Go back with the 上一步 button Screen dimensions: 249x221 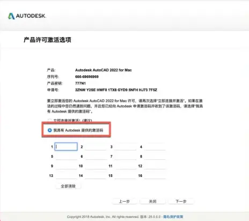pyautogui.click(x=124, y=201)
